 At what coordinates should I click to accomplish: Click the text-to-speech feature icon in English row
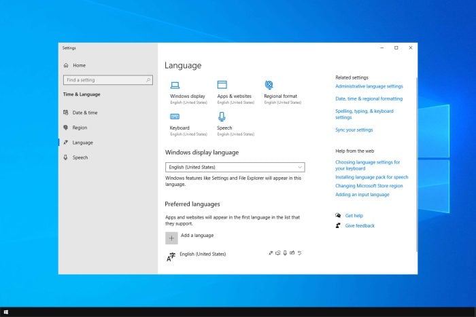[x=277, y=253]
